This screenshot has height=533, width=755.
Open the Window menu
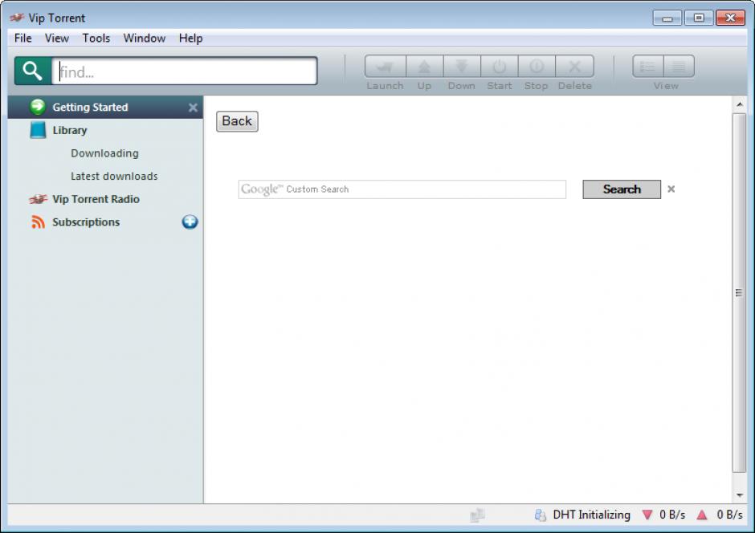[145, 38]
